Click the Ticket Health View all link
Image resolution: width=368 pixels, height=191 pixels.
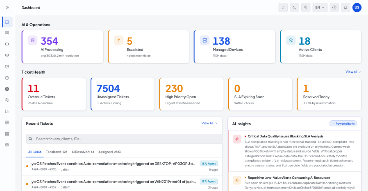coord(351,72)
